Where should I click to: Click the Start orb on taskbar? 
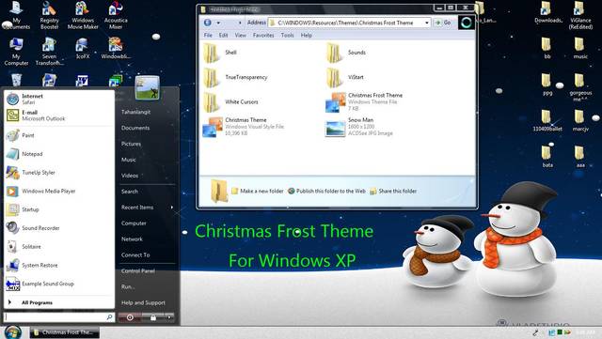(x=12, y=332)
